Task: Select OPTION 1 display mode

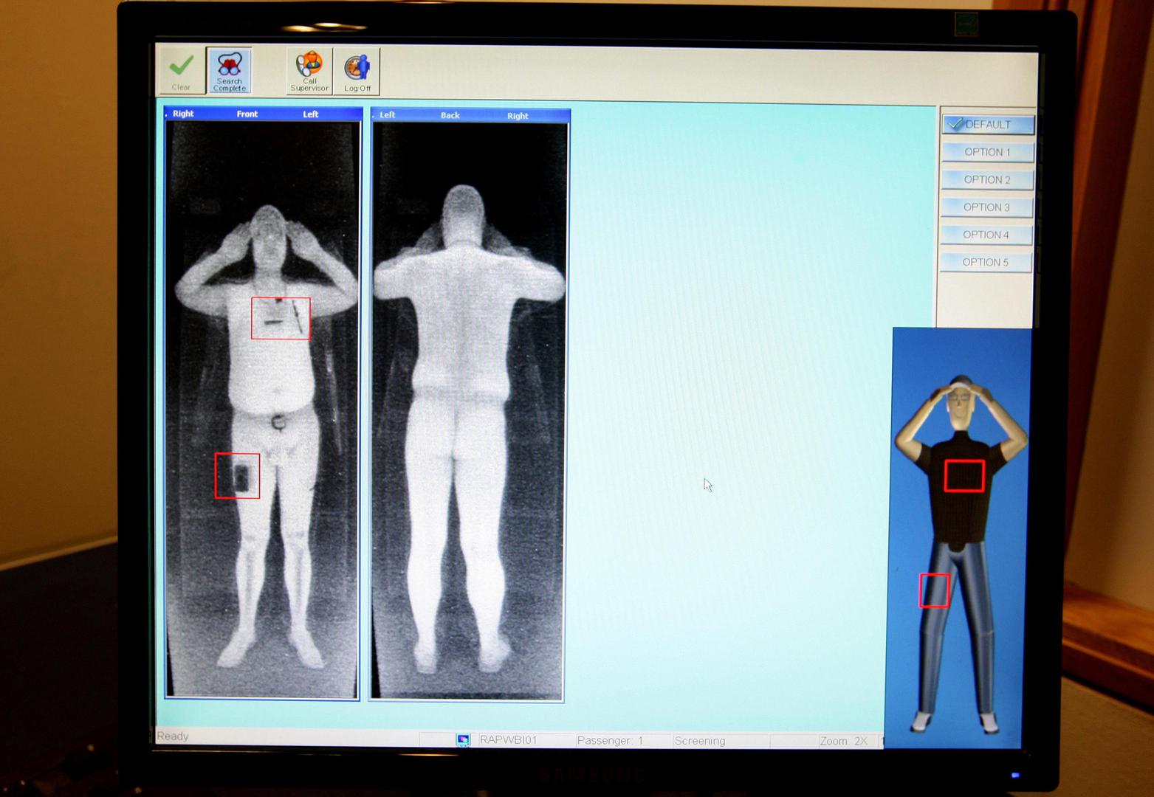Action: [987, 152]
